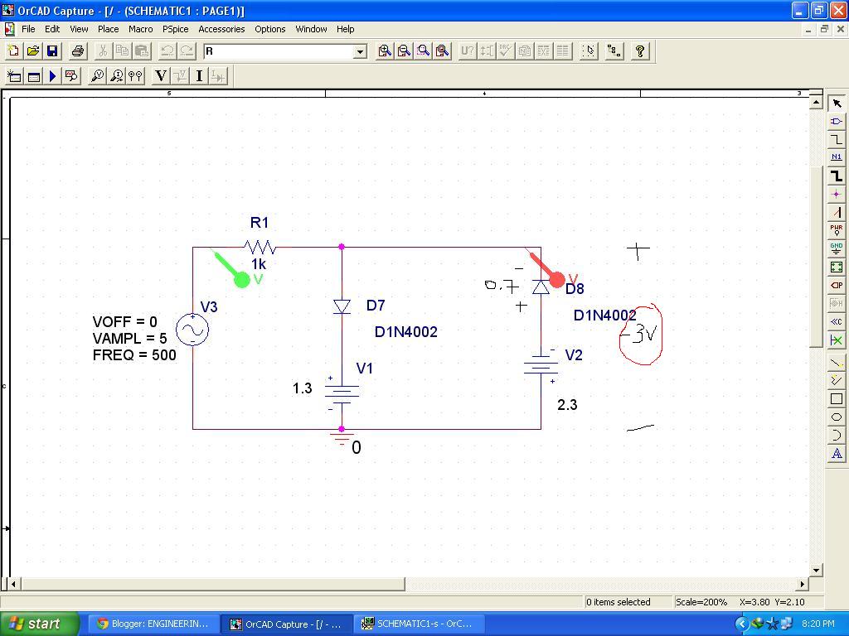Select Place Text (A) tool
The width and height of the screenshot is (849, 636).
[837, 453]
